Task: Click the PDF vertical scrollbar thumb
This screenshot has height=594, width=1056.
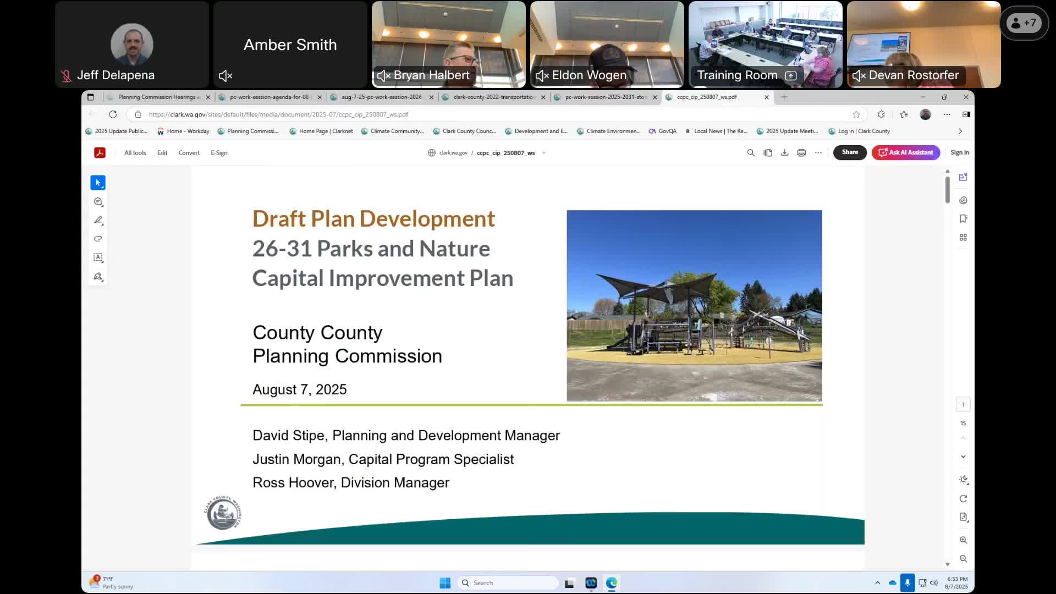Action: (948, 190)
